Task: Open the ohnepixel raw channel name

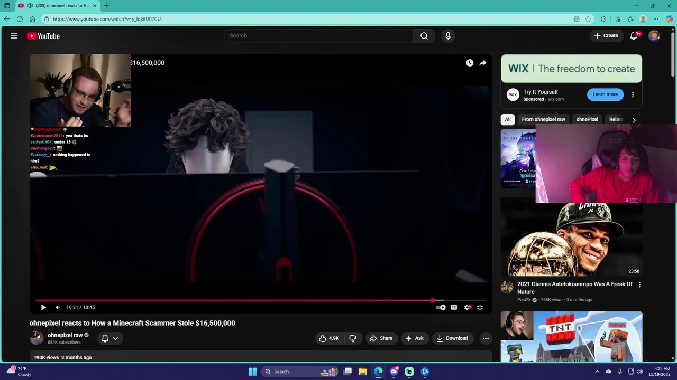Action: tap(65, 335)
